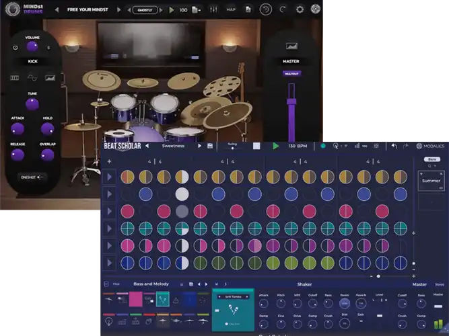Open the GHOSTLY groove selector
449x336 pixels.
[145, 10]
